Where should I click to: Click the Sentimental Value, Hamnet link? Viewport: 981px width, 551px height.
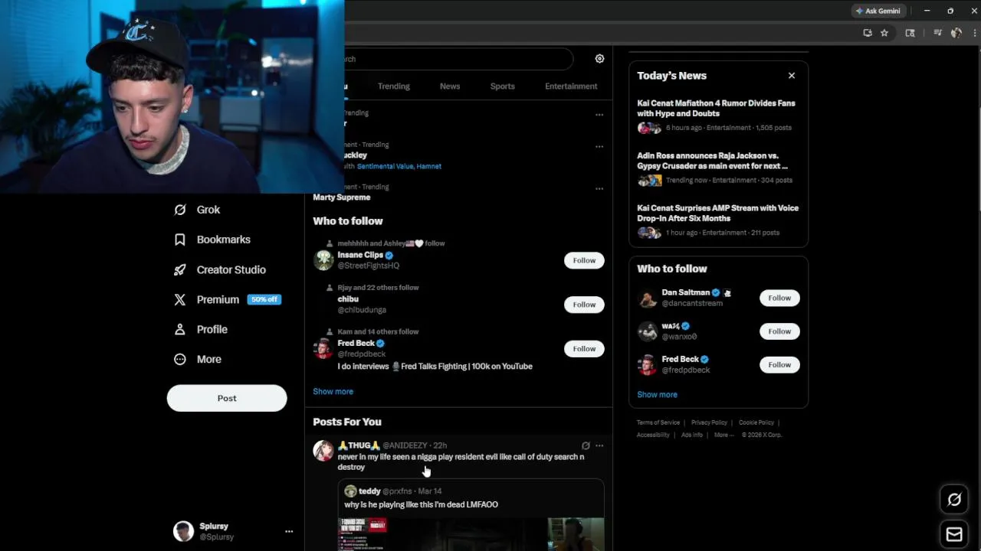point(399,166)
